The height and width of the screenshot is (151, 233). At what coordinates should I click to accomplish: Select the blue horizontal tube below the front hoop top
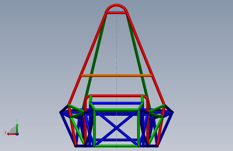click(117, 103)
